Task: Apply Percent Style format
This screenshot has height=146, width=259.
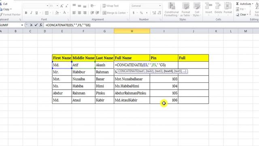Action: [141, 13]
